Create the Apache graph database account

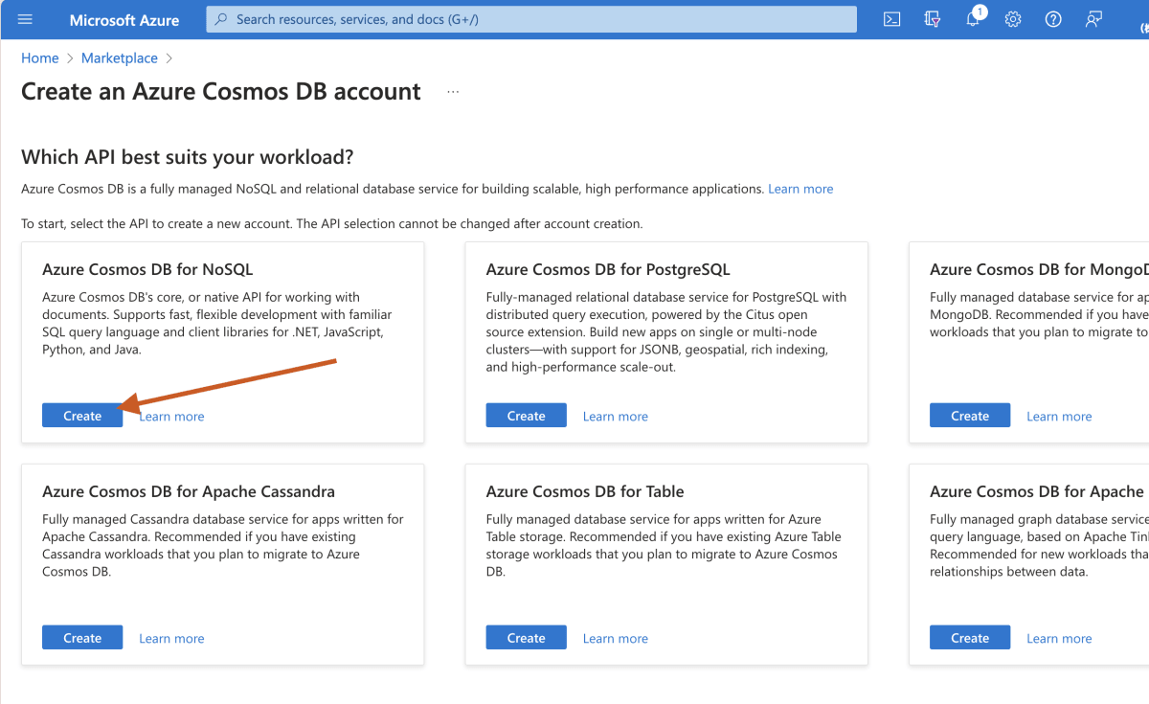970,638
